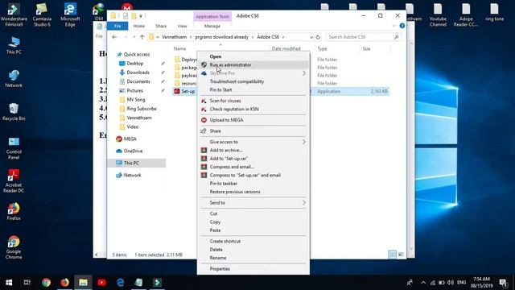Refresh the Adobe CS6 folder view

click(x=318, y=37)
